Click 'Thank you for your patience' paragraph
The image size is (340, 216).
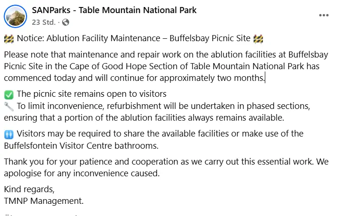point(166,167)
